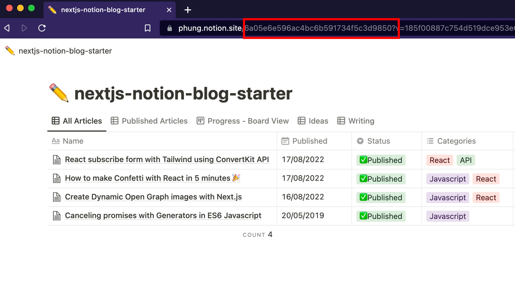The height and width of the screenshot is (289, 515).
Task: Open the nextjs-notion-blog-starter breadcrumb link
Action: point(65,51)
